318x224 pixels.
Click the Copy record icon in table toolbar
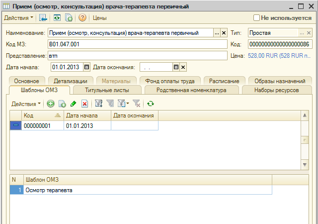click(x=62, y=104)
